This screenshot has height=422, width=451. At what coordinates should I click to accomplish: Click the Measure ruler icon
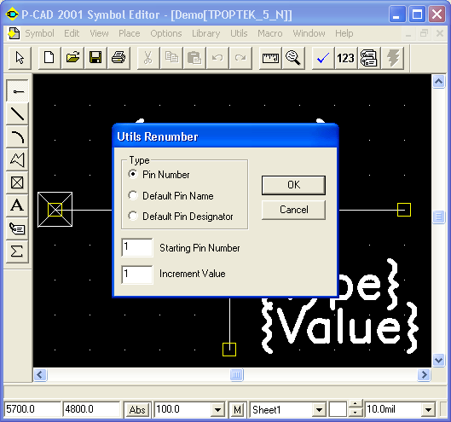click(x=270, y=58)
